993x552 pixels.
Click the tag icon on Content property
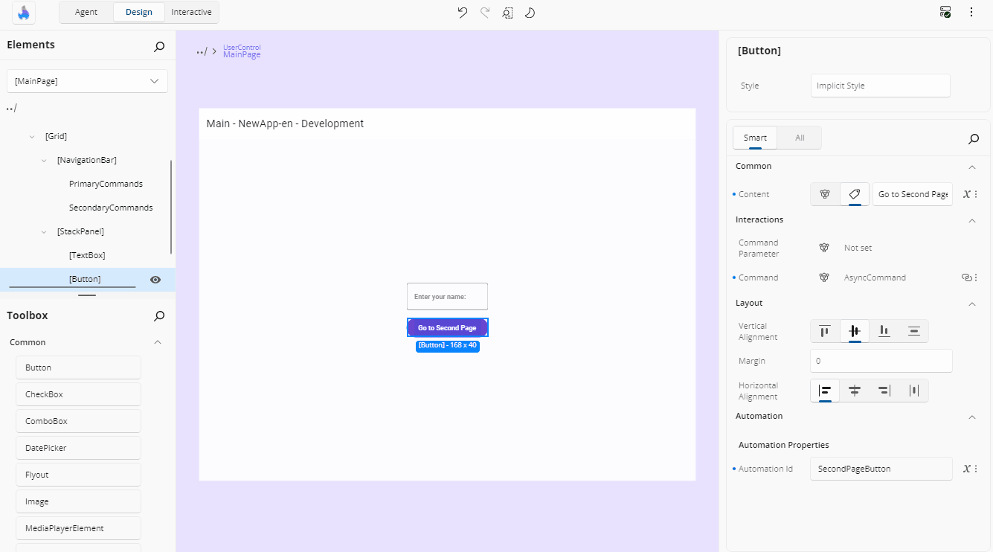tap(854, 194)
